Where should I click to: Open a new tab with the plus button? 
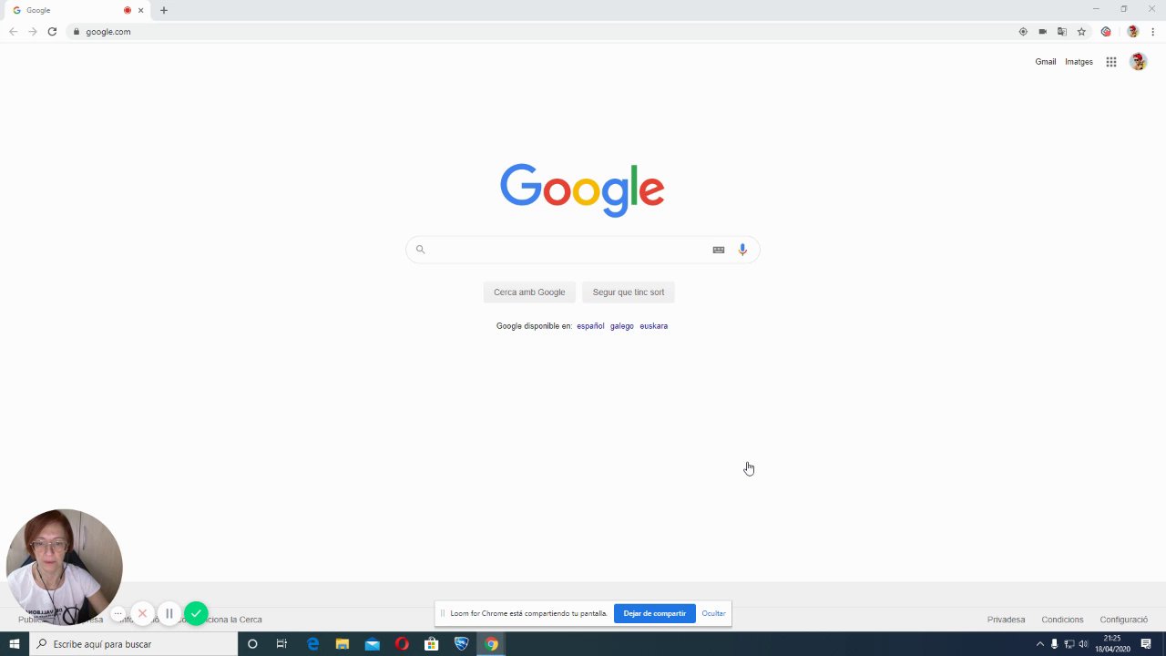[x=164, y=10]
